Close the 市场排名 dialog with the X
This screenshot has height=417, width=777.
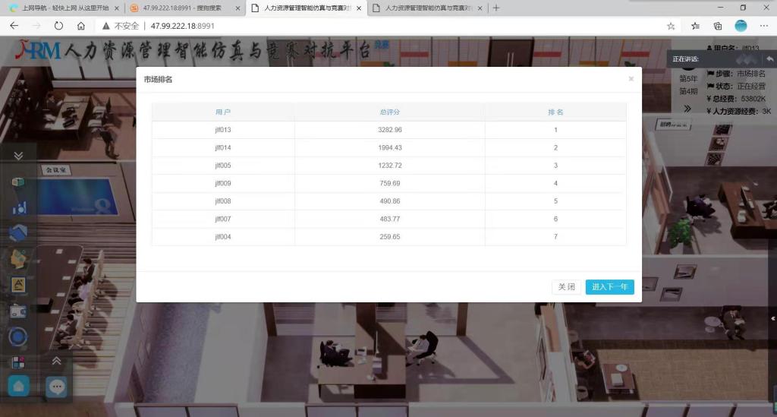point(631,79)
